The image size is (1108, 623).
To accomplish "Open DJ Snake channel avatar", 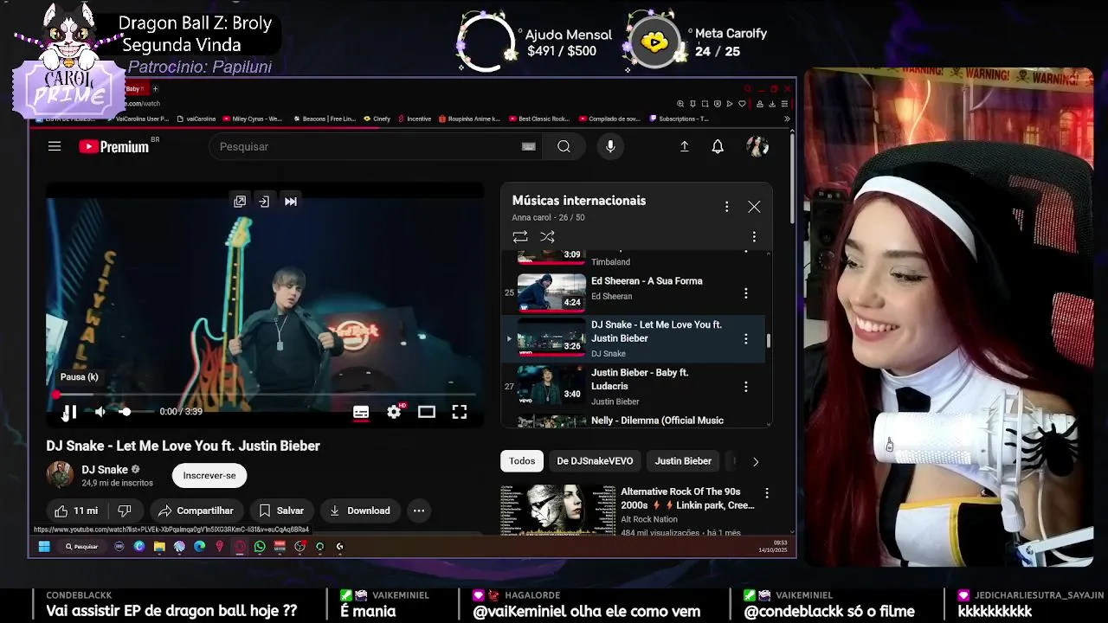I will tap(60, 475).
